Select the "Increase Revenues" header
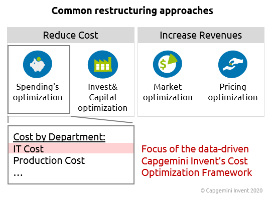270x199 pixels. point(201,35)
